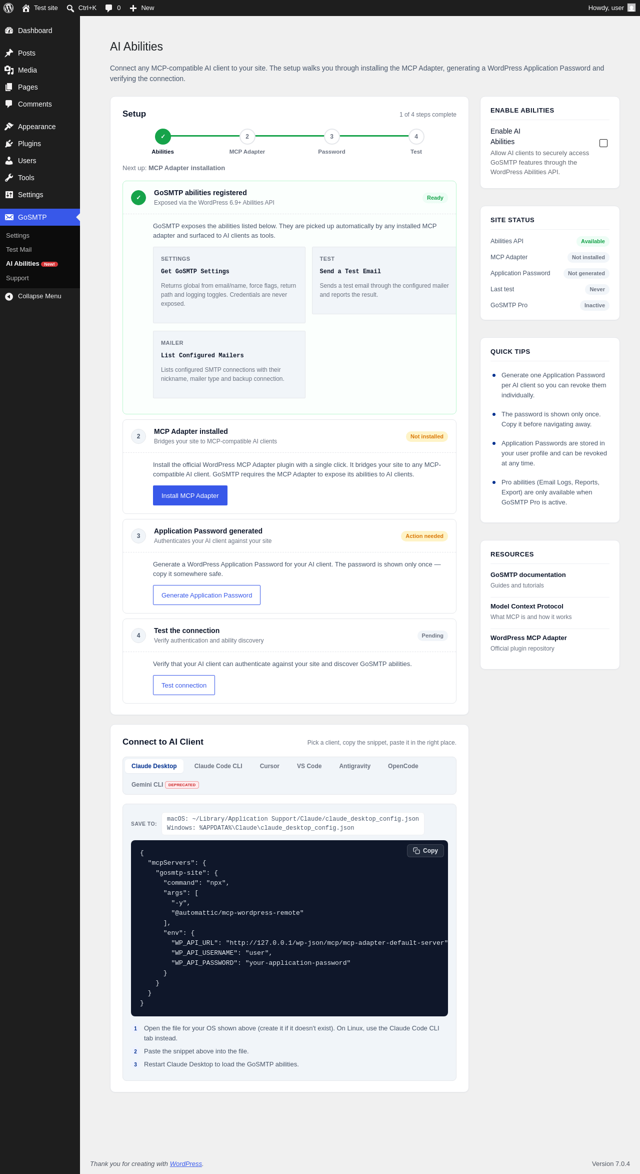Click the Version 7.0.4 footer text

point(611,1163)
